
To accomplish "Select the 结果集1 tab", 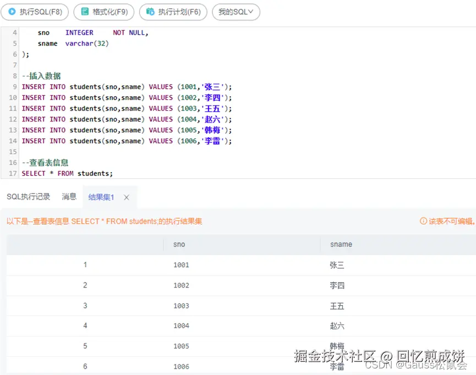I will 101,197.
